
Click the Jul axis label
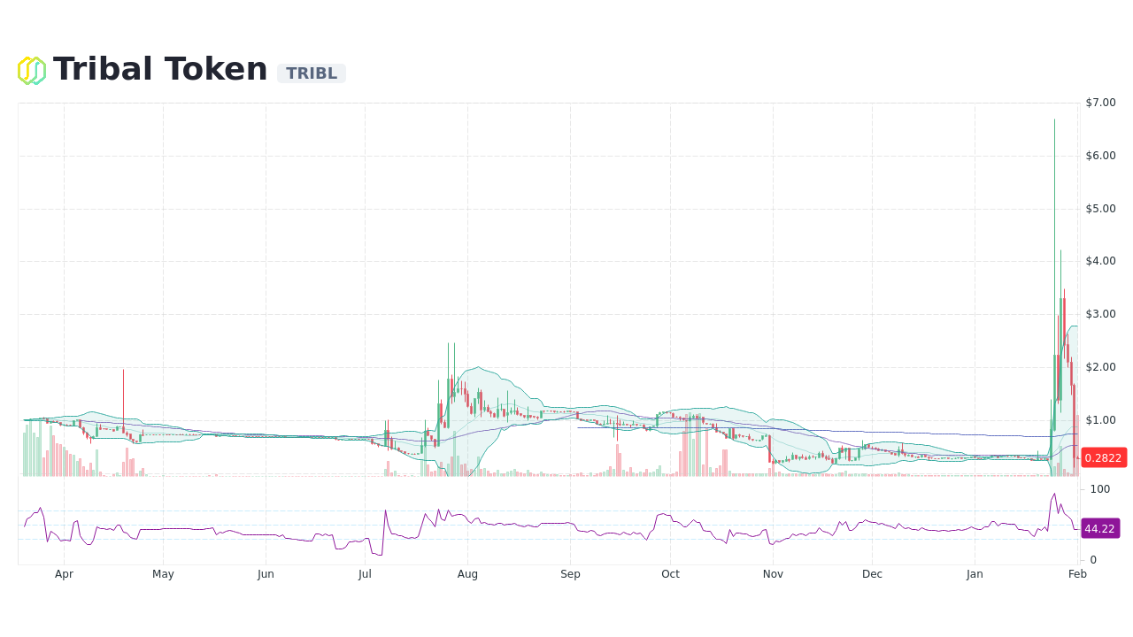(x=365, y=573)
